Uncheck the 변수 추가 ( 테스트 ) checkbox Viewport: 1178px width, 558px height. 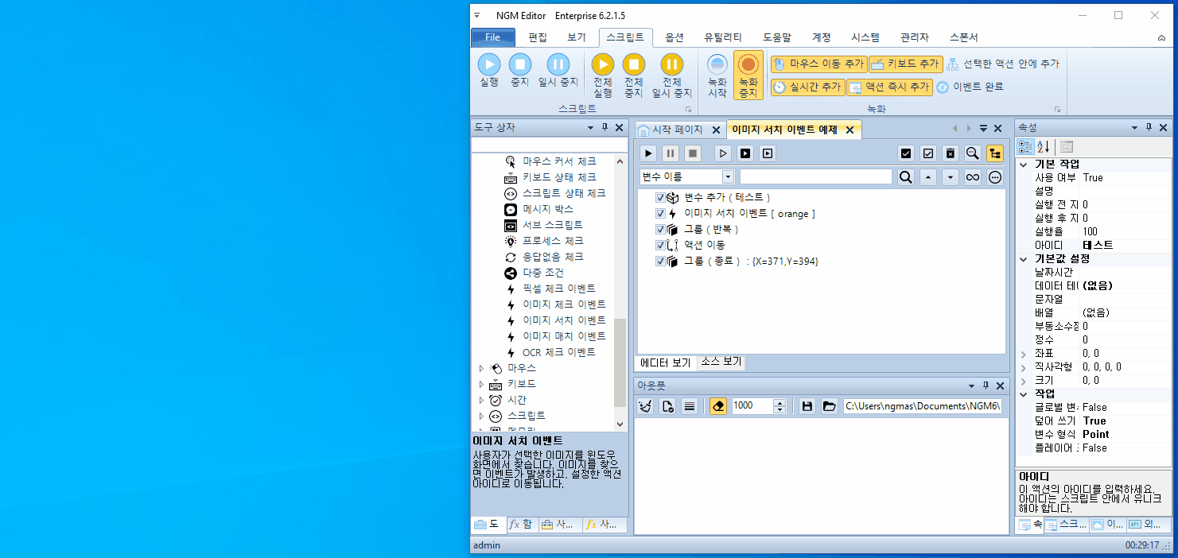click(660, 197)
